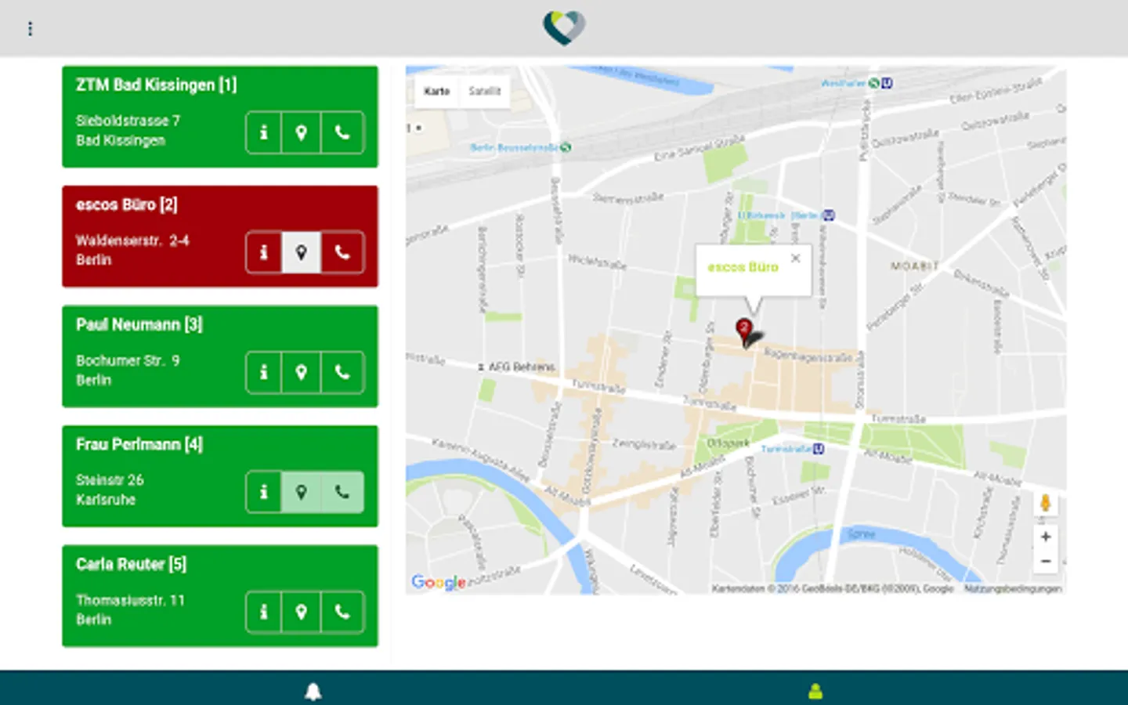Click the AEG Behrens map label
Image resolution: width=1128 pixels, height=705 pixels.
coord(521,367)
